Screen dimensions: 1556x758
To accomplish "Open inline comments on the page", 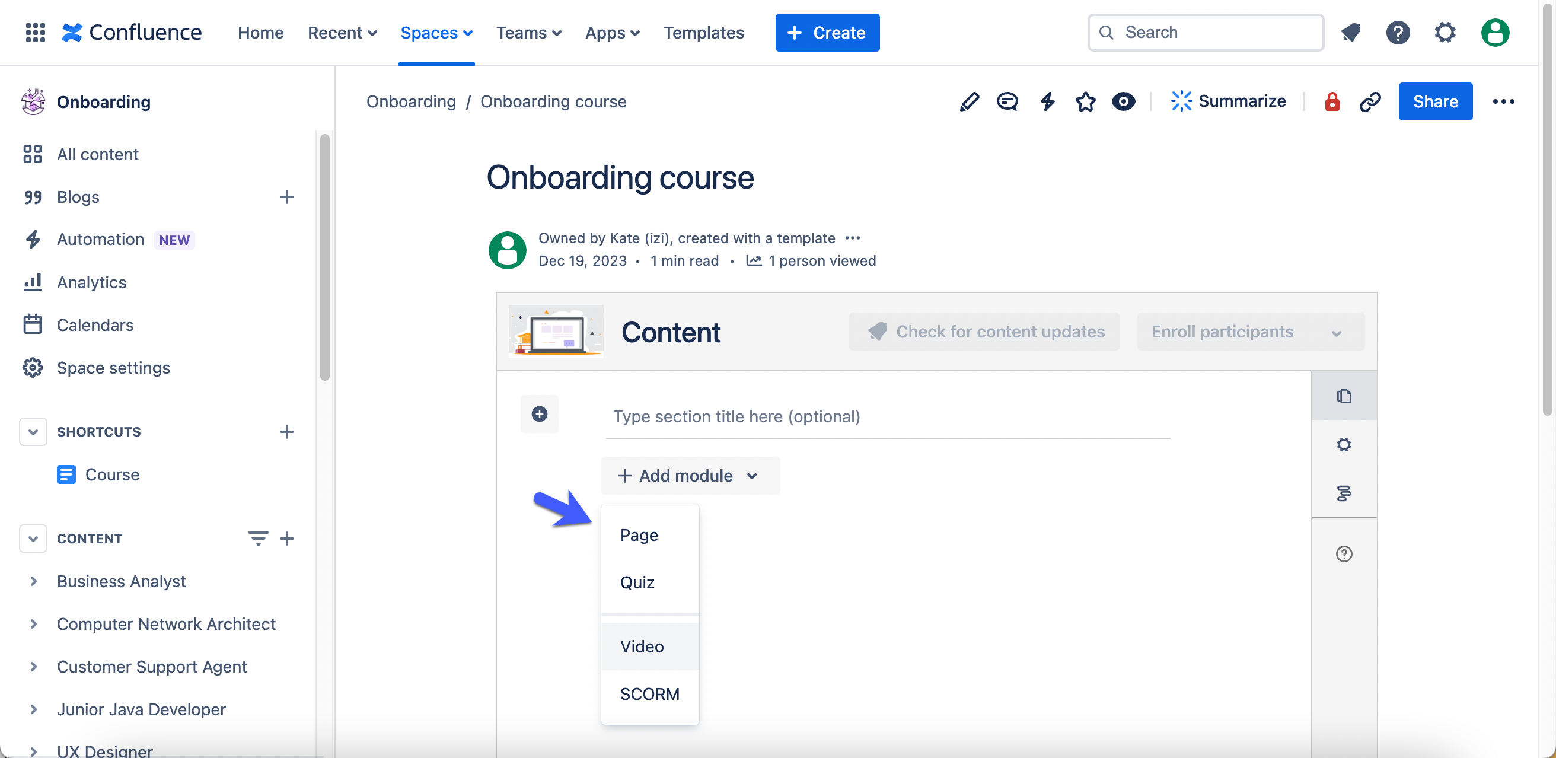I will click(x=1007, y=101).
